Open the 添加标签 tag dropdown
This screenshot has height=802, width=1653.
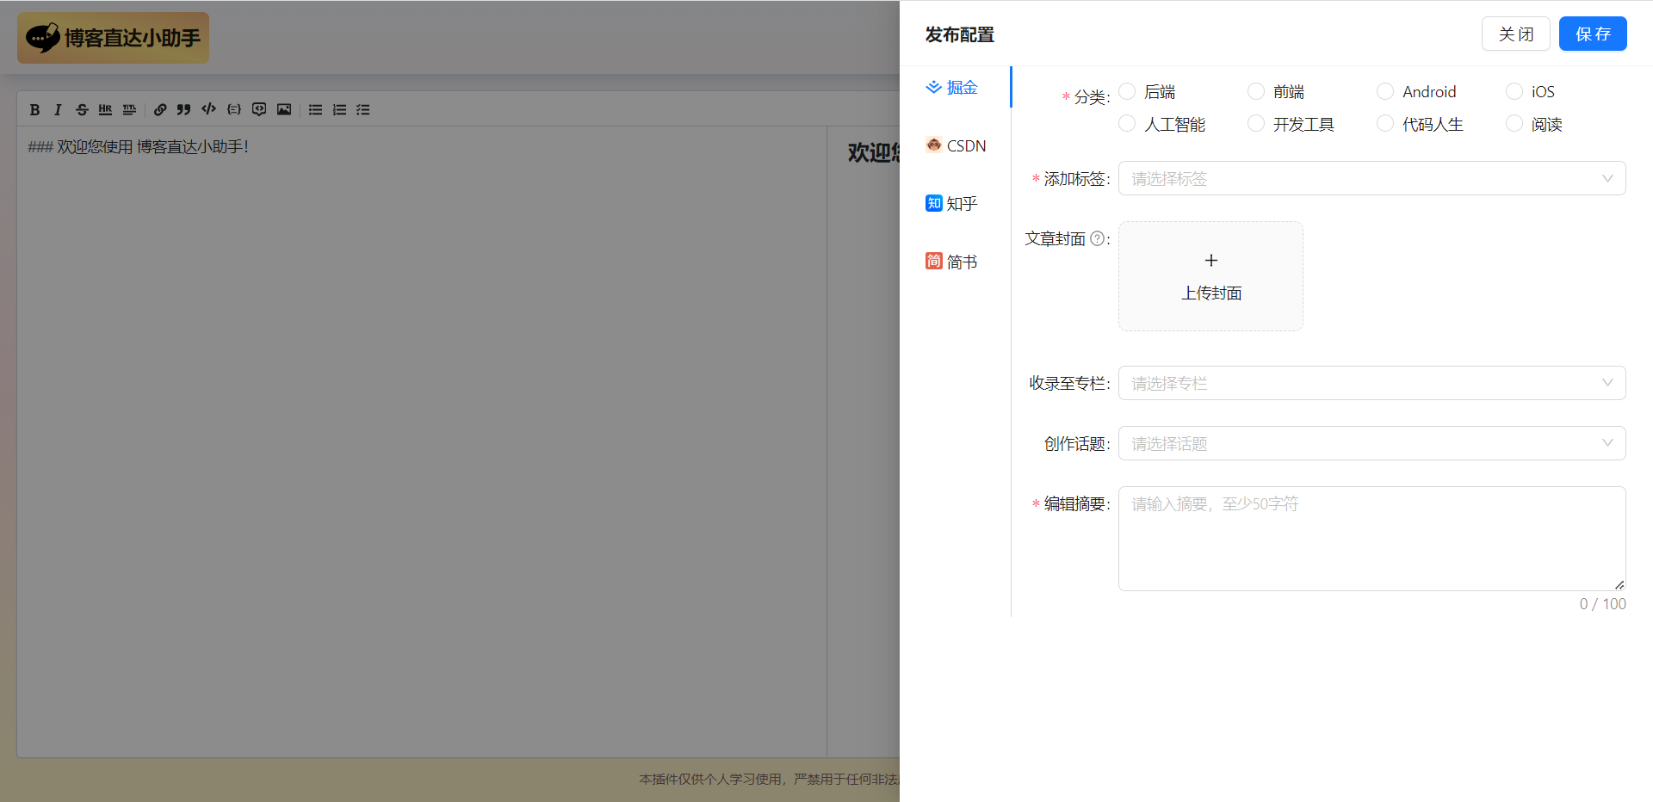point(1371,178)
